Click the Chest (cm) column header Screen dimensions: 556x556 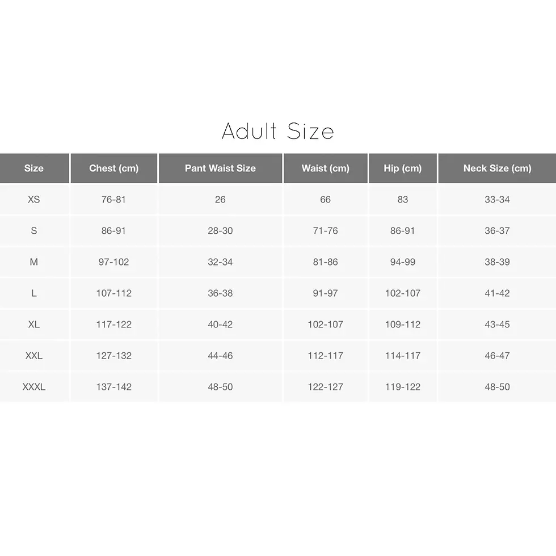click(113, 169)
